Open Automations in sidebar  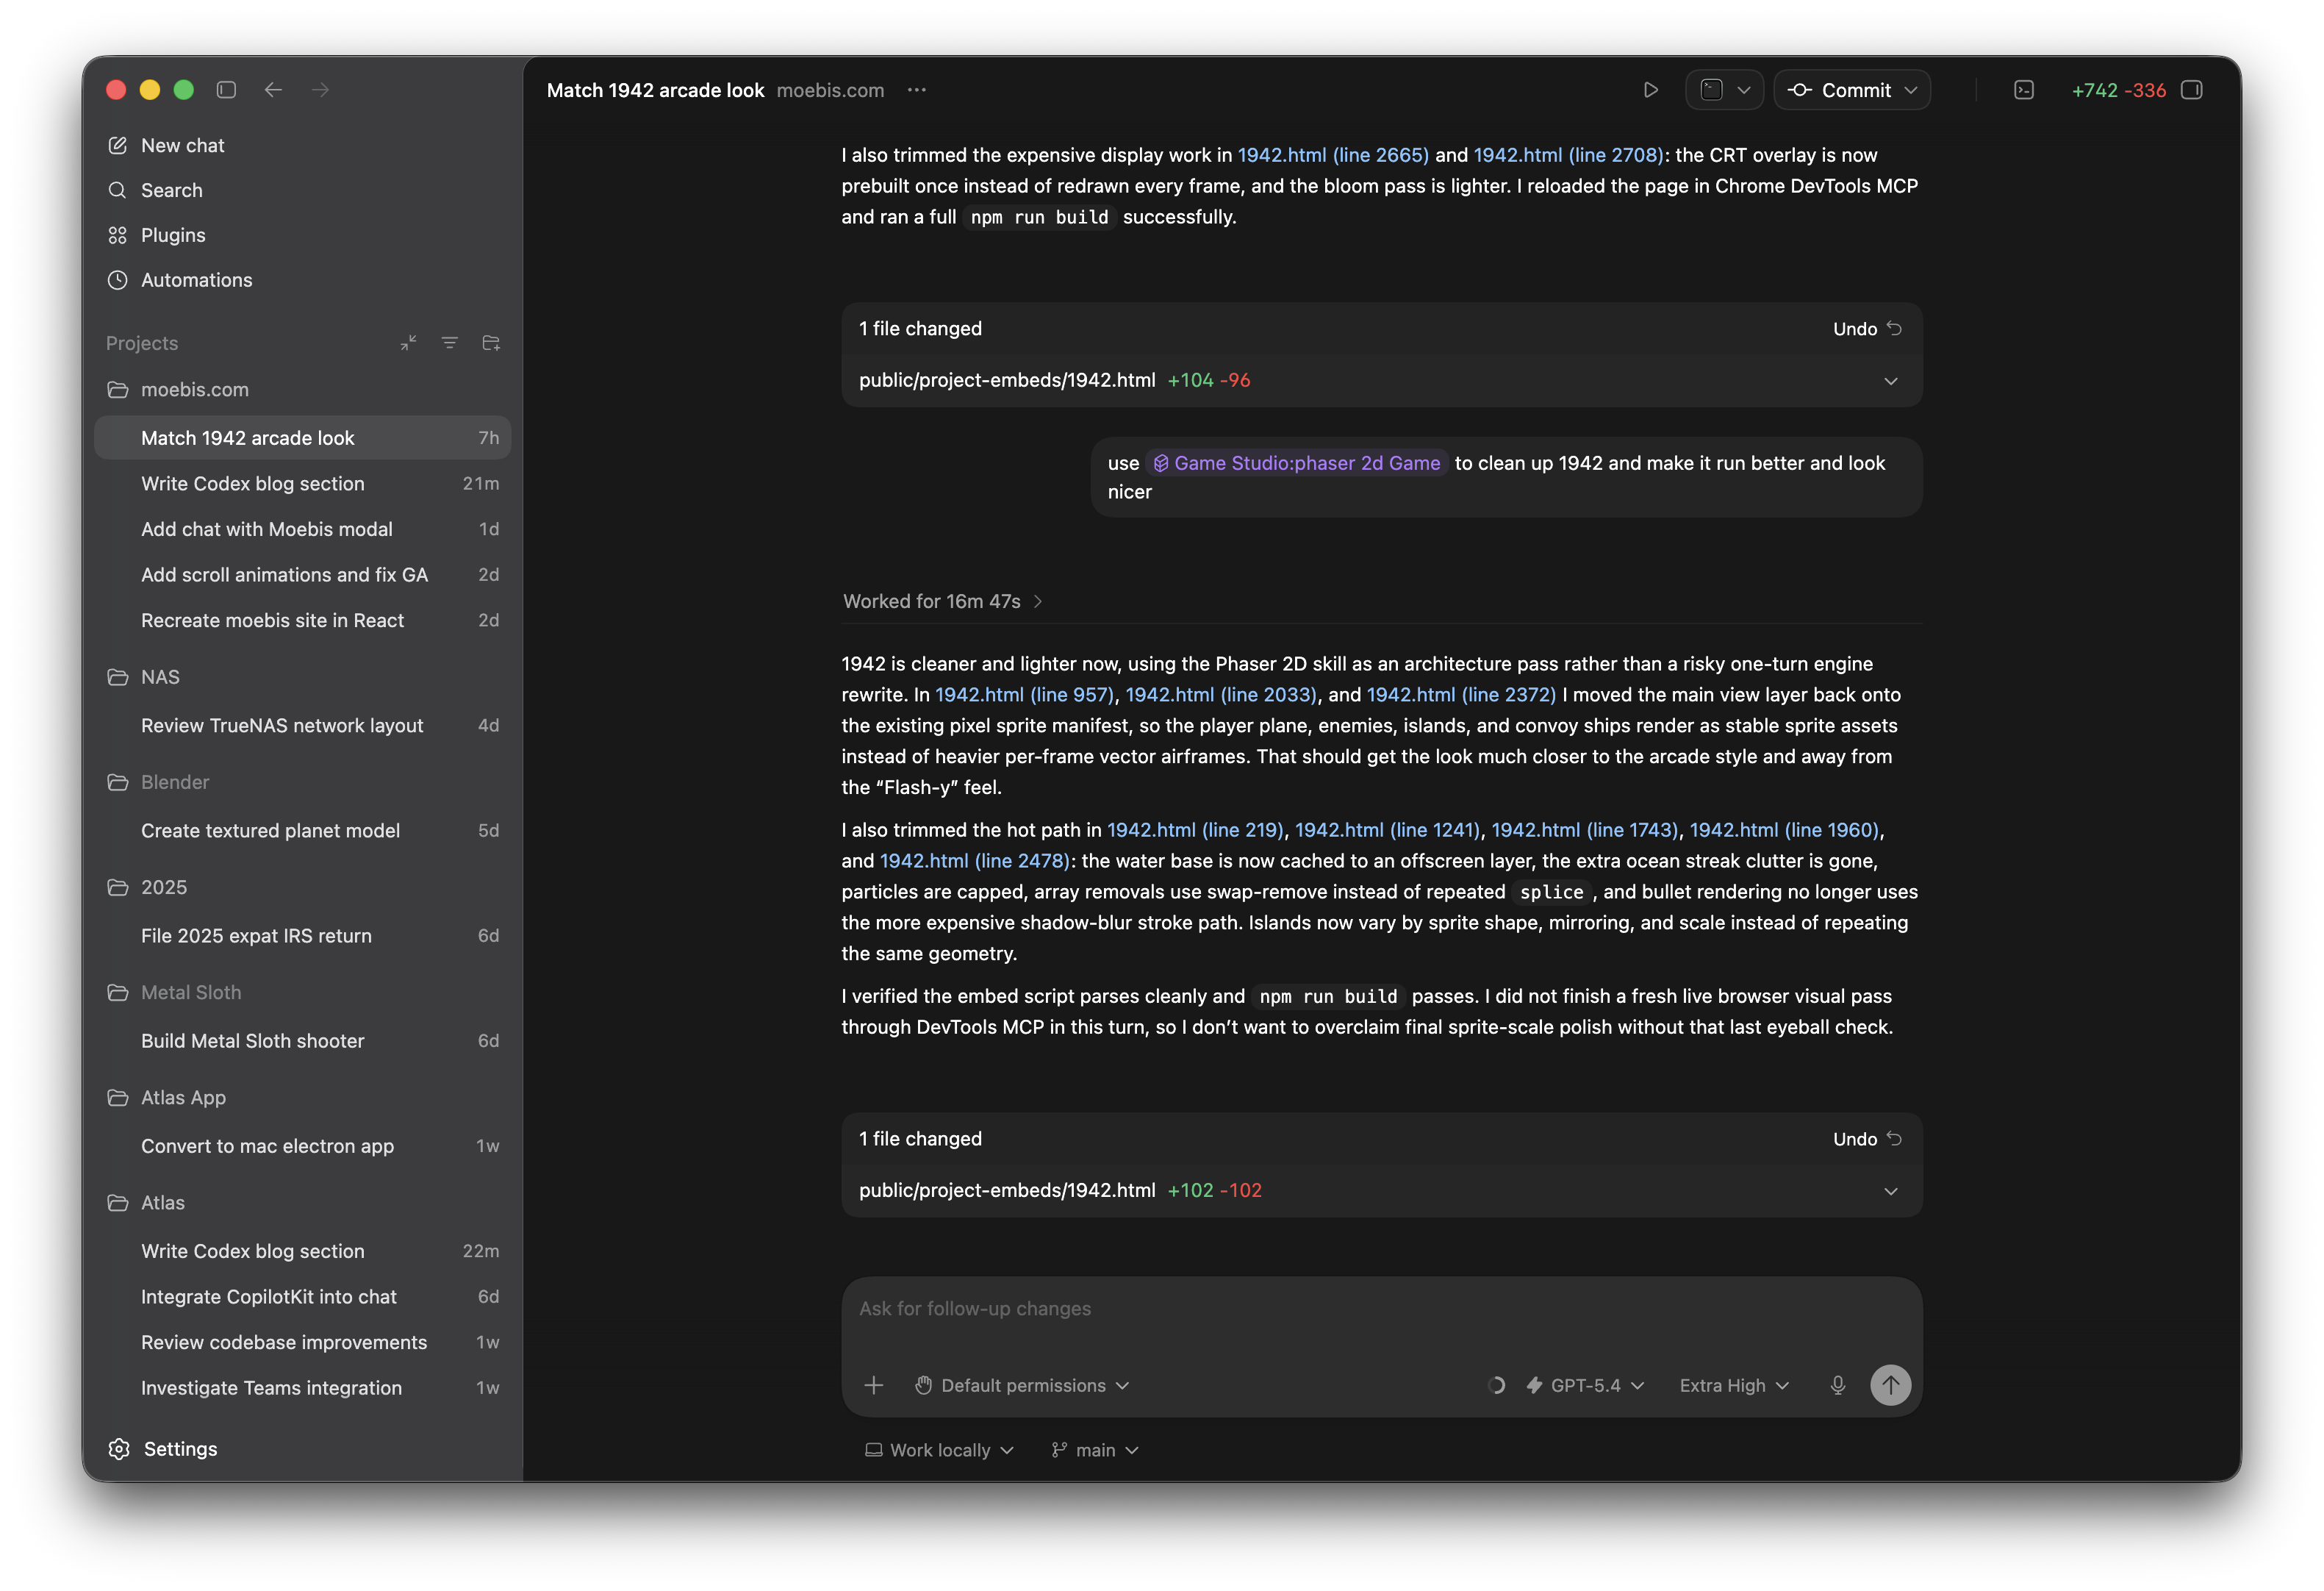pyautogui.click(x=180, y=280)
